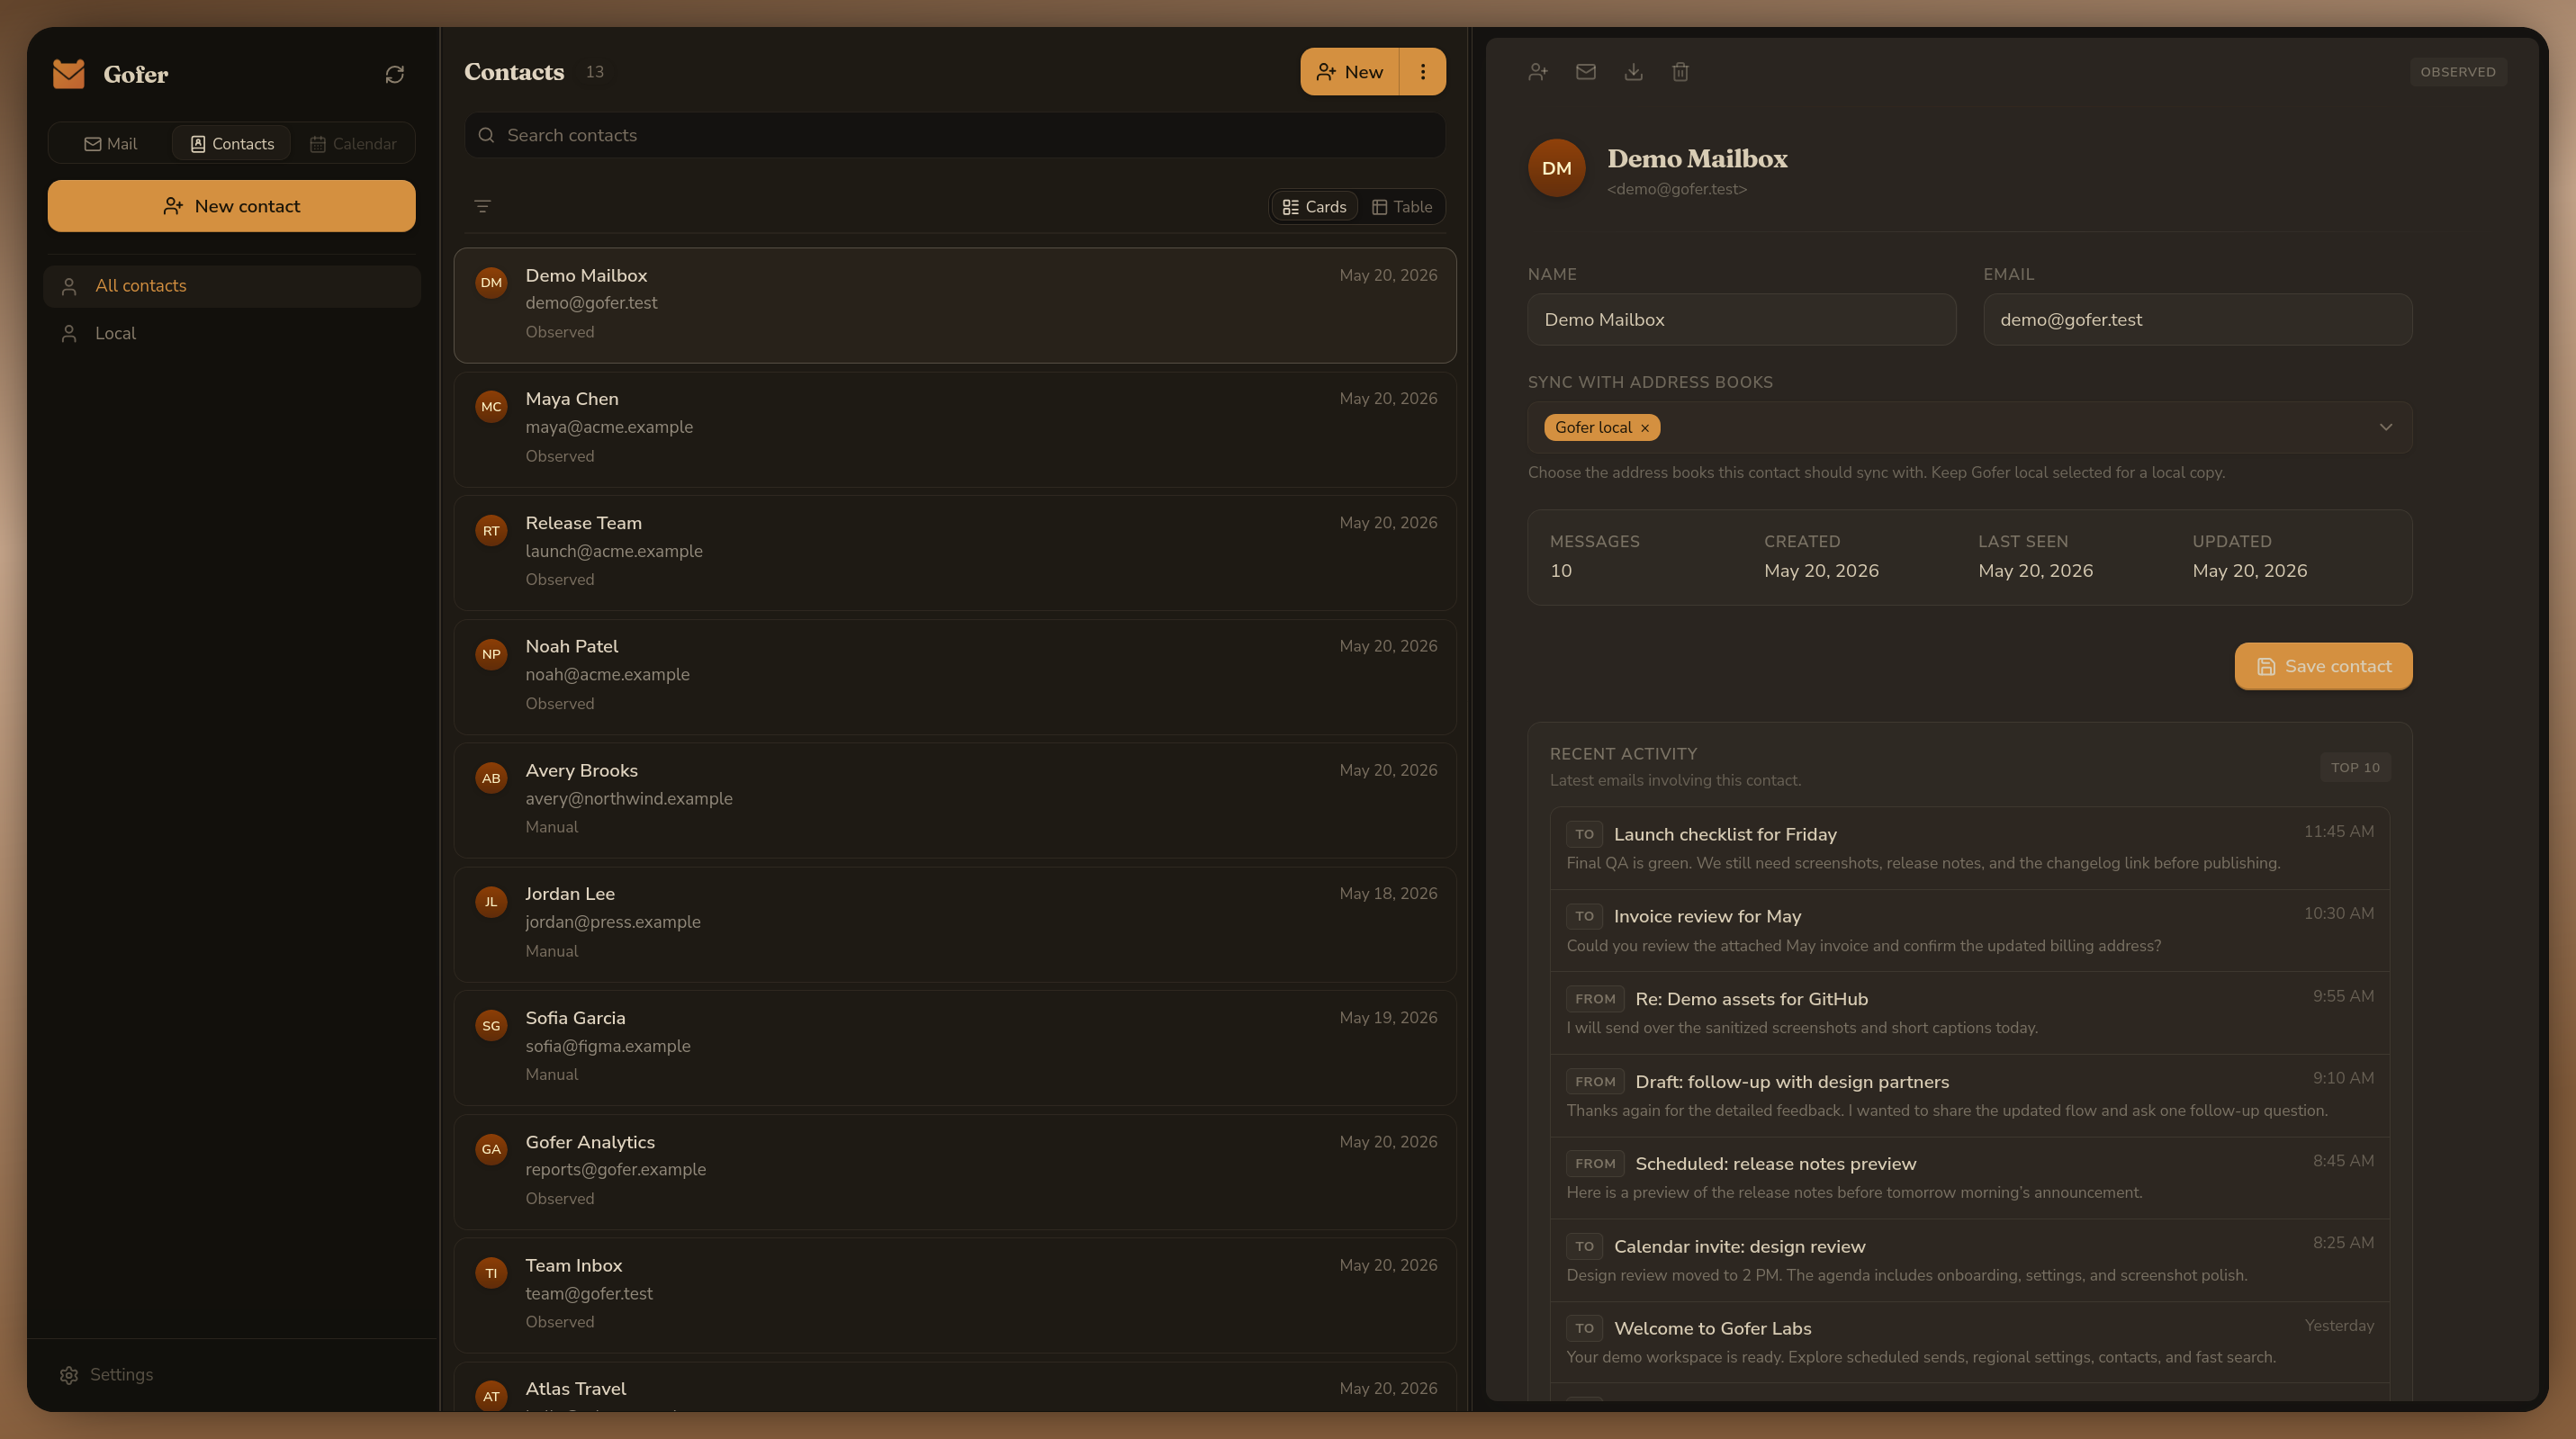Open the Avery Brooks contact card
This screenshot has width=2576, height=1439.
[954, 800]
